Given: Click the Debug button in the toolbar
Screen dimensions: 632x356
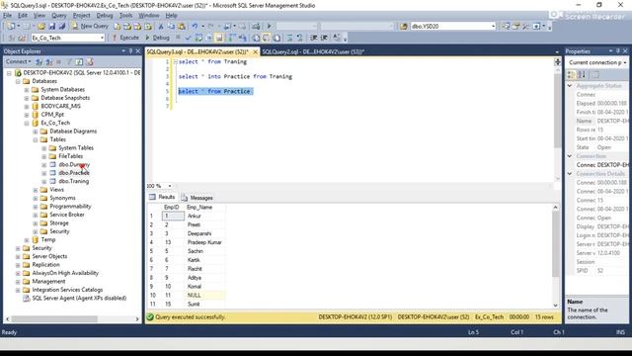Looking at the screenshot, I should point(157,38).
